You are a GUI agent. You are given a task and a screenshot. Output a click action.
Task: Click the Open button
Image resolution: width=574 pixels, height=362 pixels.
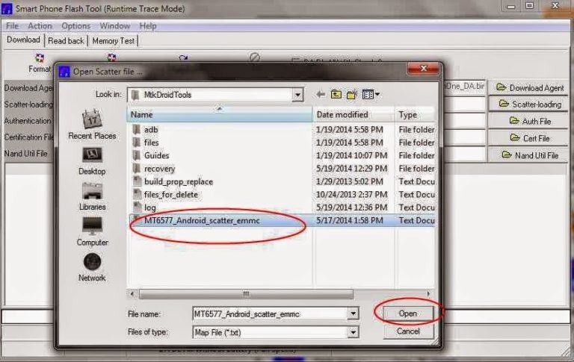(x=408, y=313)
